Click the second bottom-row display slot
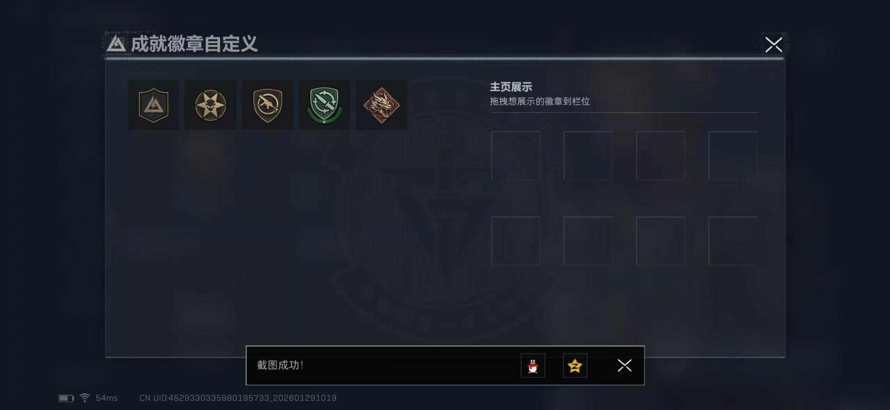 click(588, 241)
